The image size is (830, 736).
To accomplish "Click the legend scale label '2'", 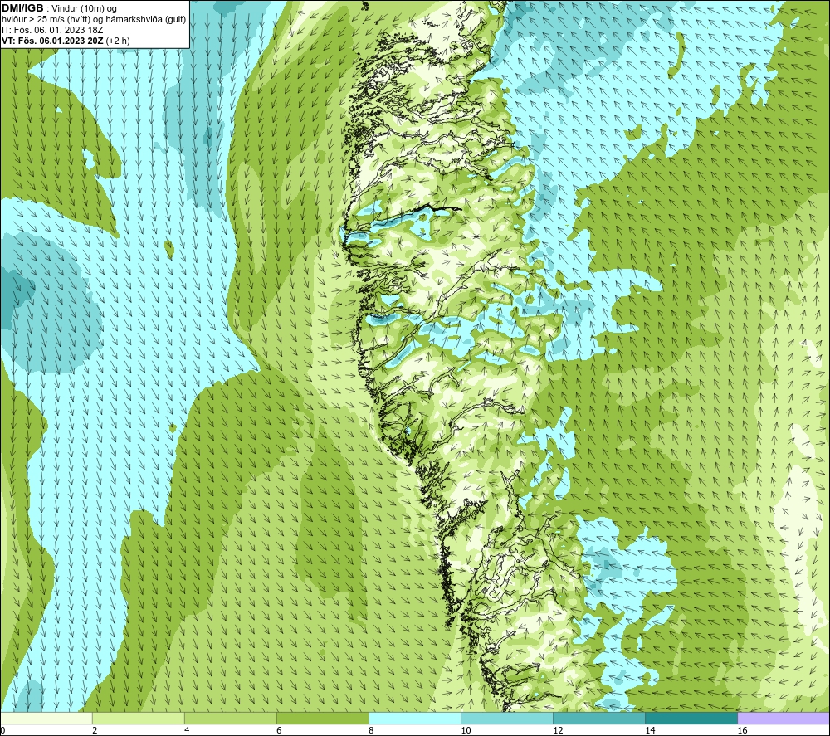I will point(95,730).
